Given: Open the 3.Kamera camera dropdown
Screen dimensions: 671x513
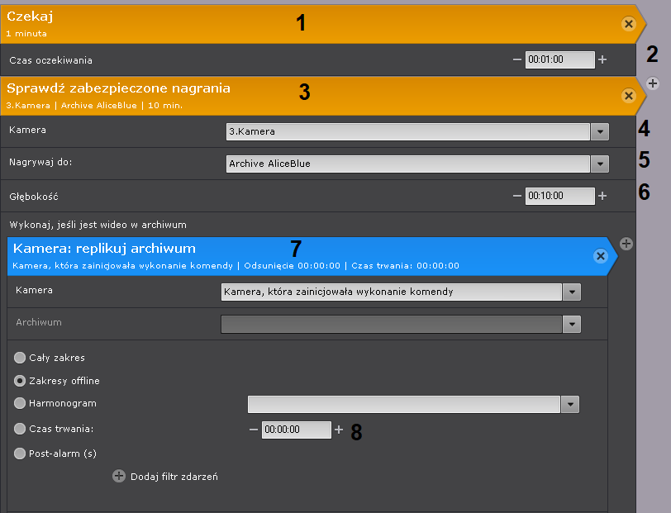Looking at the screenshot, I should (600, 131).
